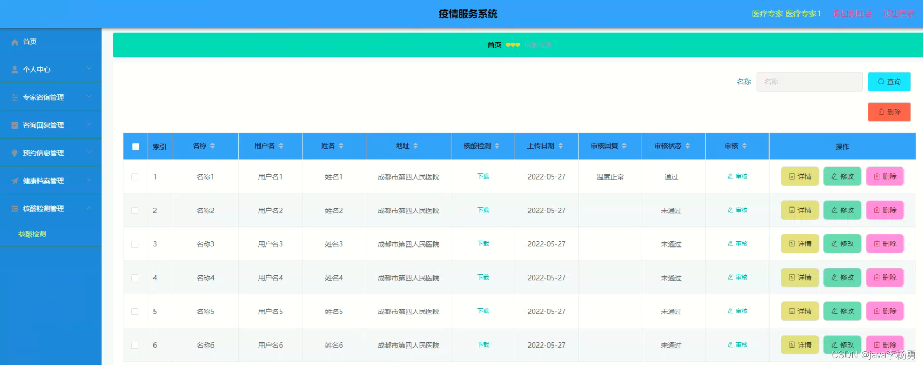The height and width of the screenshot is (365, 923).
Task: Sort by 审核 column using sort arrows
Action: pos(745,146)
